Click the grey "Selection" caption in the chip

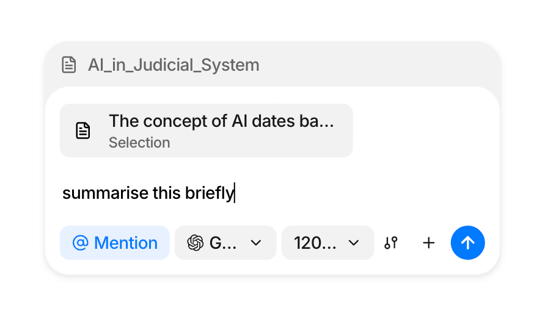pos(139,143)
